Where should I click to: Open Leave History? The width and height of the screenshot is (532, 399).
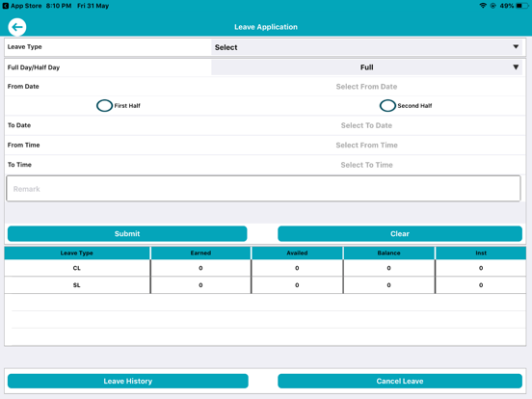click(x=128, y=381)
